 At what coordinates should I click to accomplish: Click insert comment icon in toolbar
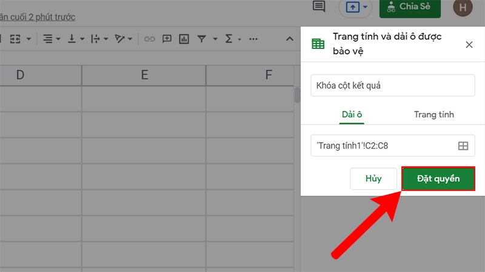(167, 39)
